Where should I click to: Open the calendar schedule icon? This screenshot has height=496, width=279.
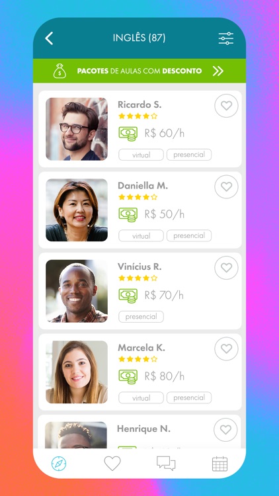click(220, 464)
